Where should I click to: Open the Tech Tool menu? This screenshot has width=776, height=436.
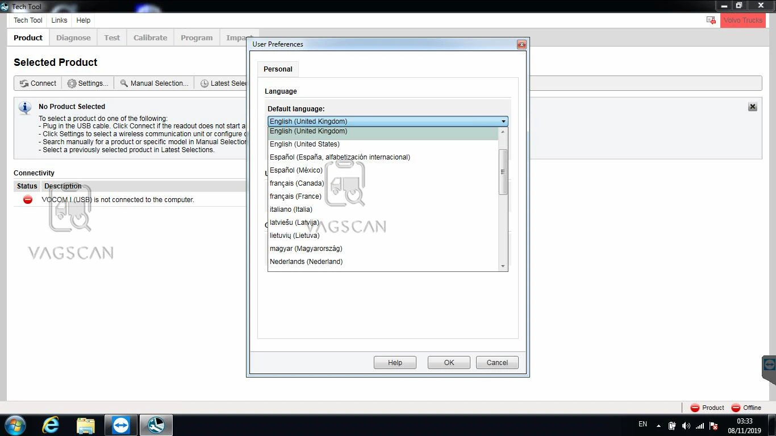(28, 20)
